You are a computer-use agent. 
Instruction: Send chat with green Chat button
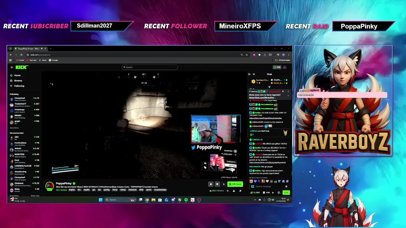[286, 193]
